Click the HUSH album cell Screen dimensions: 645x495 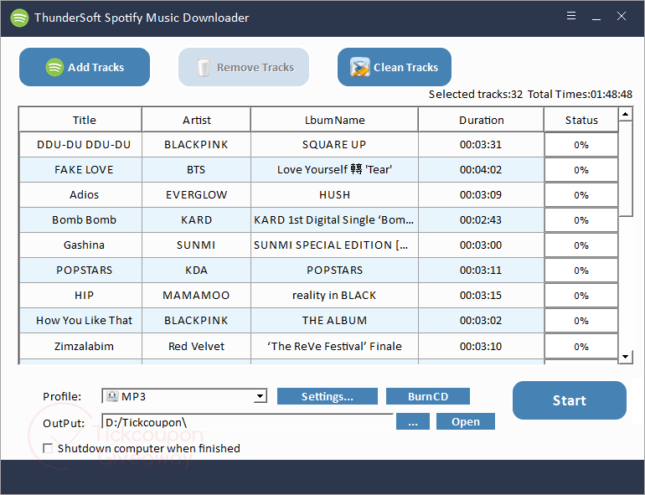[334, 194]
